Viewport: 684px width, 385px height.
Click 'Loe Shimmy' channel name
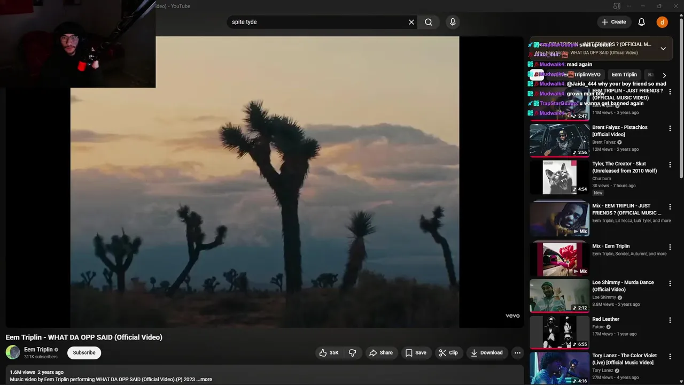click(604, 297)
